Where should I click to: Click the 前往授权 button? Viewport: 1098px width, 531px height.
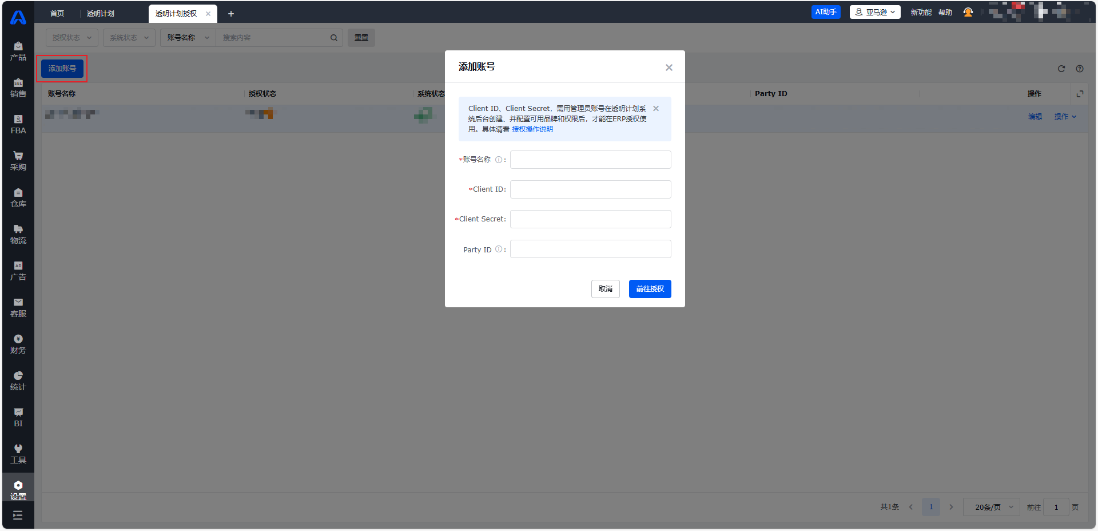click(x=650, y=289)
